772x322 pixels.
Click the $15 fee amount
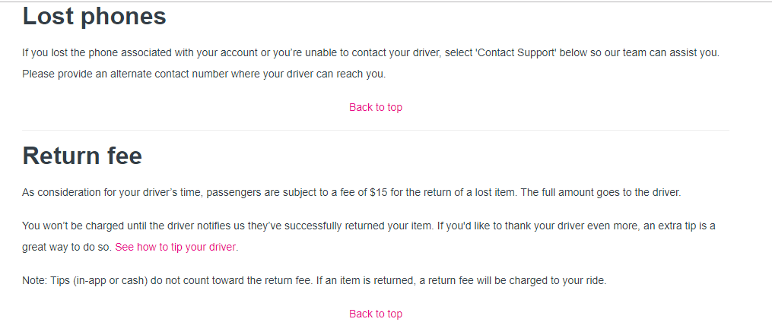[379, 192]
